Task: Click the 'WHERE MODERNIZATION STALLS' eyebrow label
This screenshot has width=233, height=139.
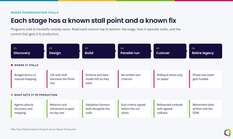Action: 35,13
